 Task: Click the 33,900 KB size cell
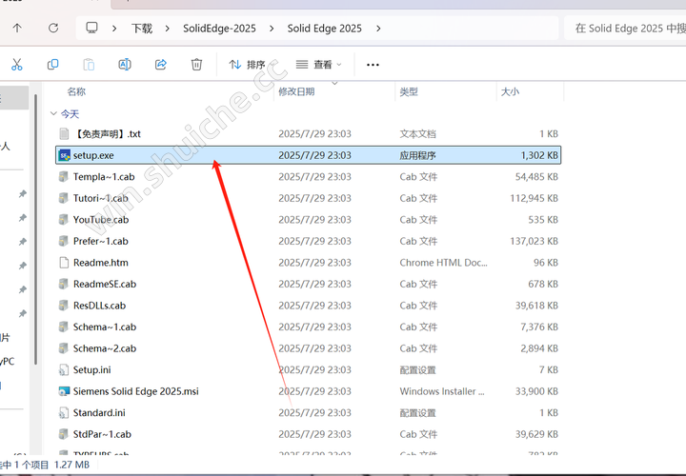[536, 391]
